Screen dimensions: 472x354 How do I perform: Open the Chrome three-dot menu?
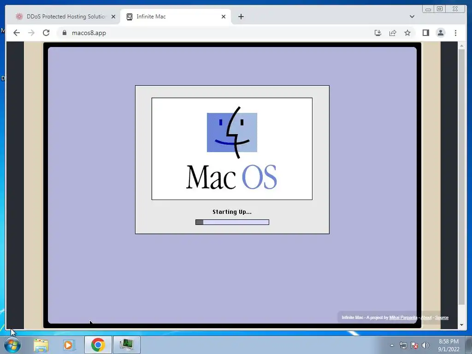point(455,33)
